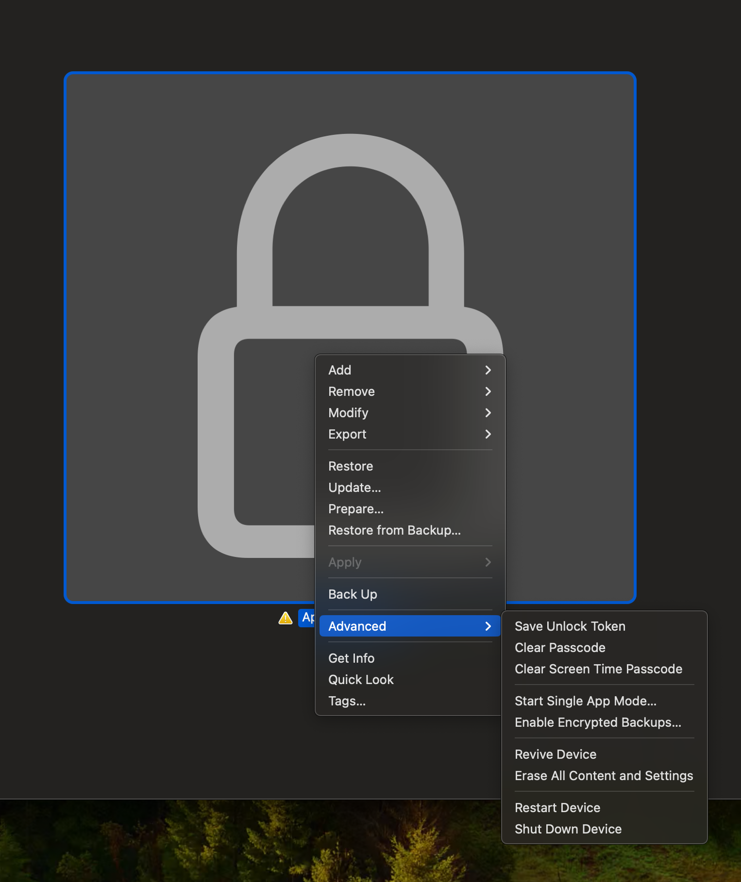Click the yellow warning triangle icon
The image size is (741, 882).
(x=286, y=618)
